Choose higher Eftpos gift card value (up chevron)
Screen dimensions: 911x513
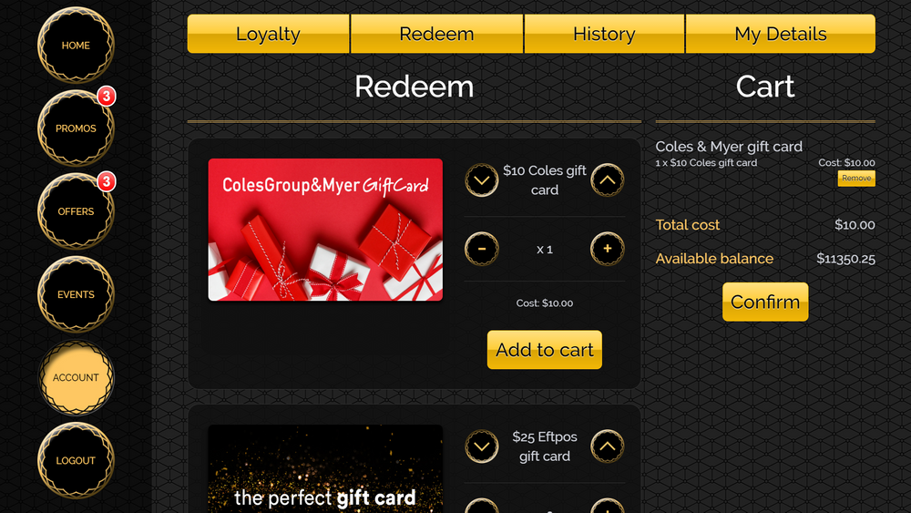click(607, 446)
